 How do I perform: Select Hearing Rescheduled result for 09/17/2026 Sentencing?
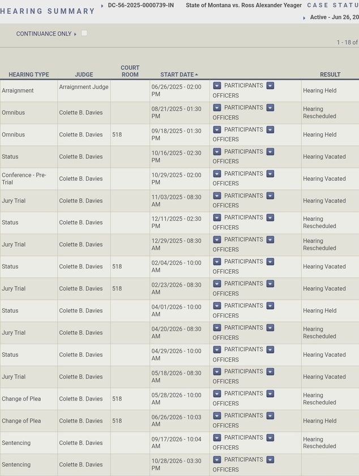[319, 443]
